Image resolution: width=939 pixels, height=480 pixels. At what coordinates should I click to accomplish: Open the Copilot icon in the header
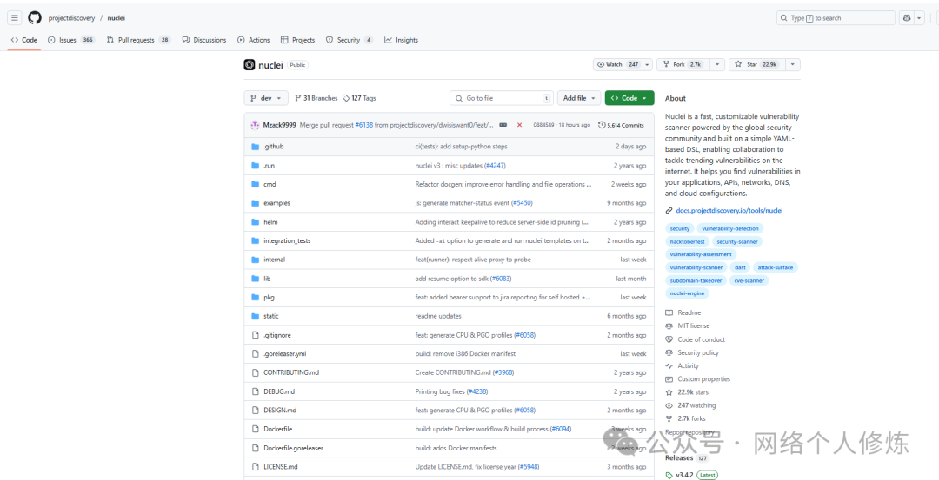tap(907, 18)
